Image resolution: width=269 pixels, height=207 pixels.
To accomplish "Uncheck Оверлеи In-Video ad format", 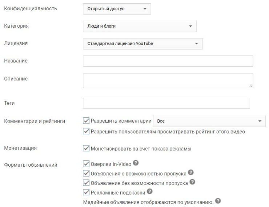I will coord(86,164).
